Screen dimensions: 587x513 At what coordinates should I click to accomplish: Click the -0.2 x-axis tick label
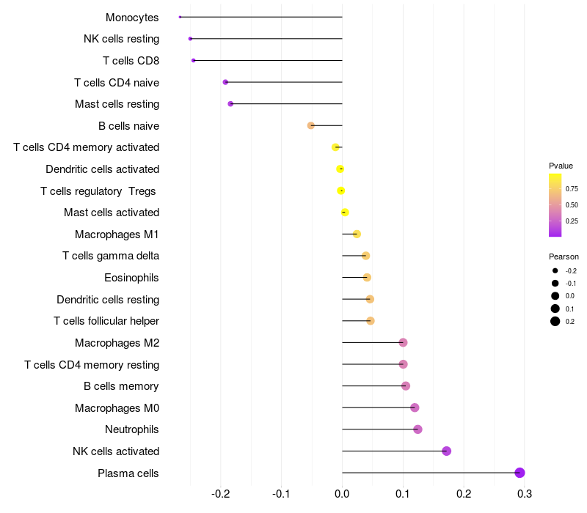pos(220,494)
